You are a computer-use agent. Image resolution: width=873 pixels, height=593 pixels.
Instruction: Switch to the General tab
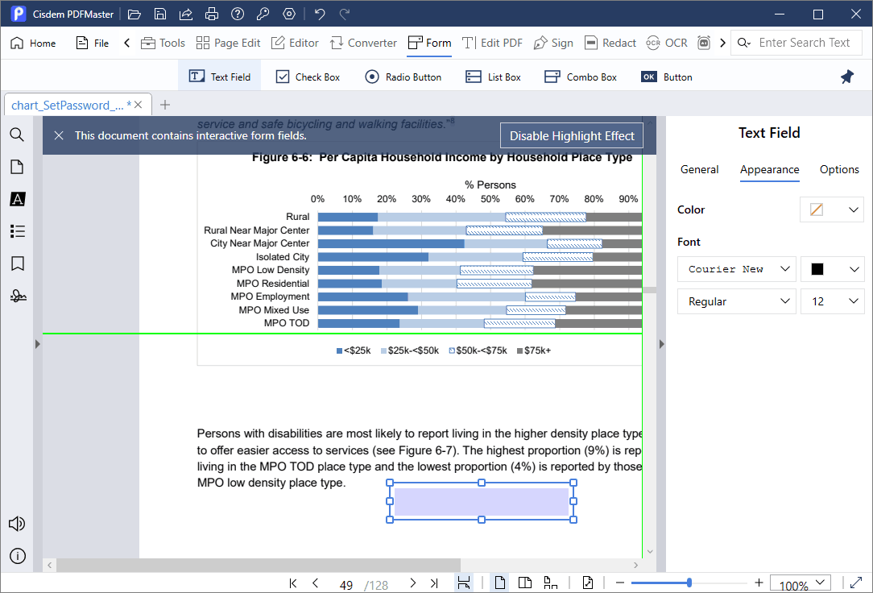coord(699,169)
